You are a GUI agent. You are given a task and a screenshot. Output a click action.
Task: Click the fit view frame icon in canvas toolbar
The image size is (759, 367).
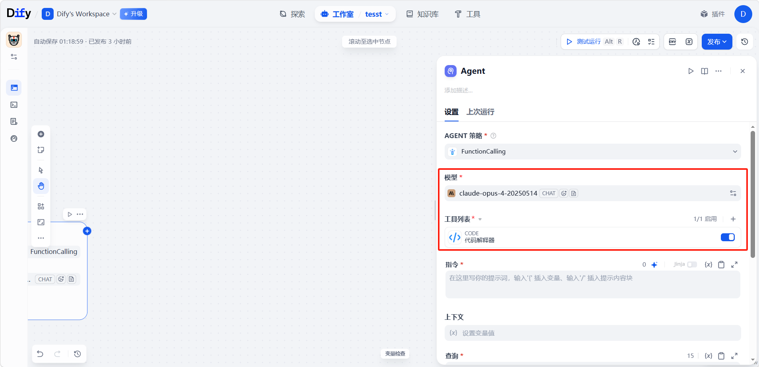41,222
